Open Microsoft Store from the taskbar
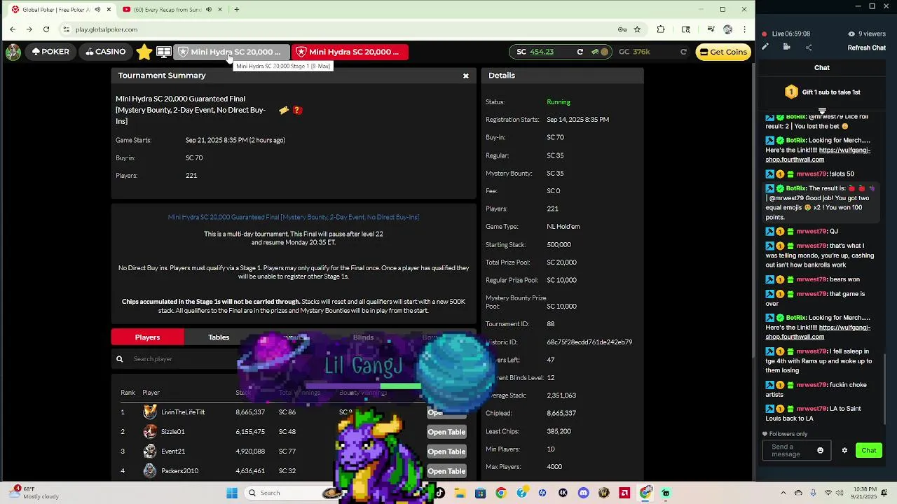The height and width of the screenshot is (504, 897). tap(480, 493)
